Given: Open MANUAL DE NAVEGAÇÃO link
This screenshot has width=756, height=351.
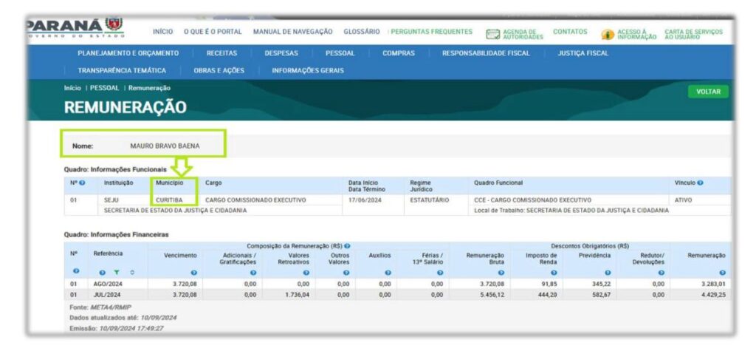Looking at the screenshot, I should pyautogui.click(x=292, y=32).
